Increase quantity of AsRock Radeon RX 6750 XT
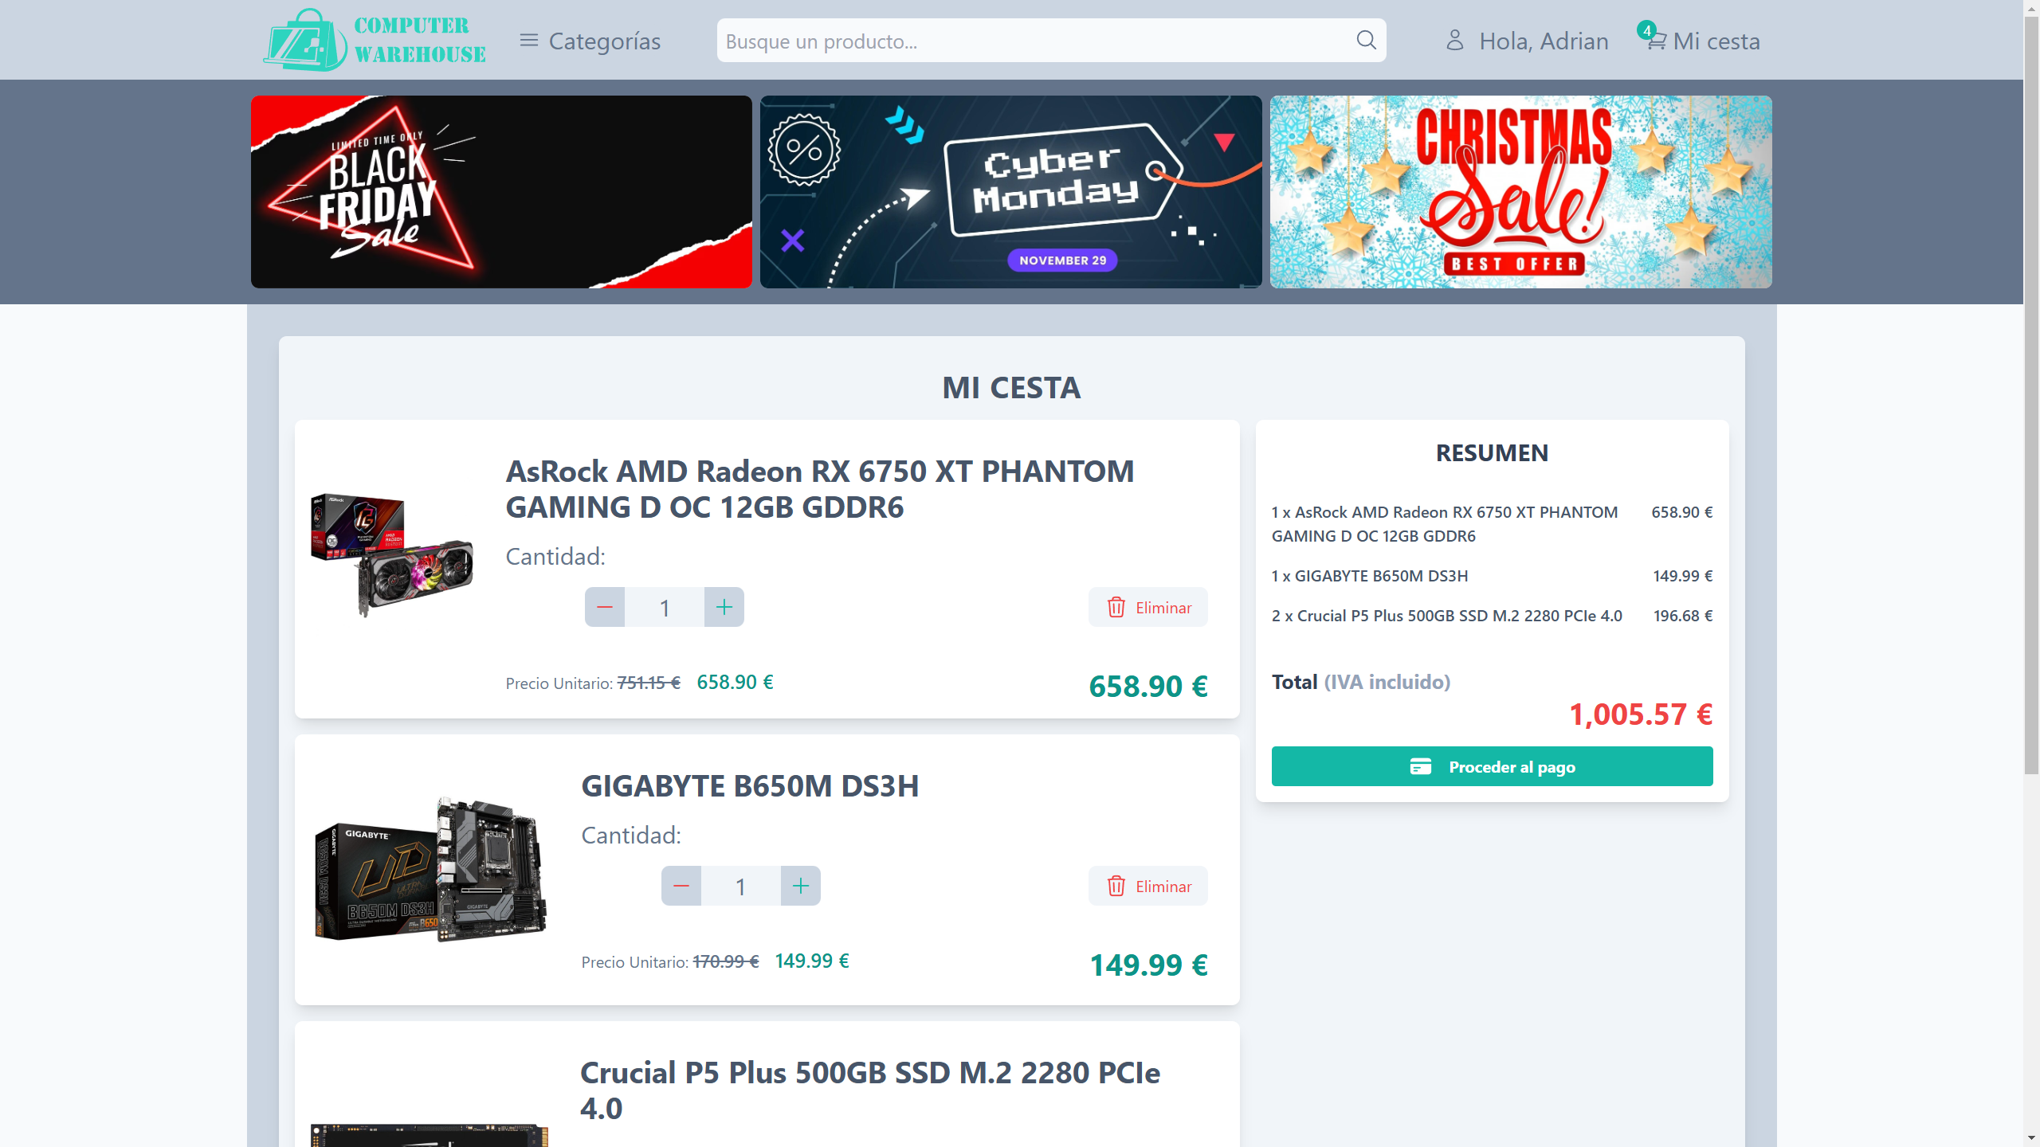The width and height of the screenshot is (2040, 1147). click(724, 607)
